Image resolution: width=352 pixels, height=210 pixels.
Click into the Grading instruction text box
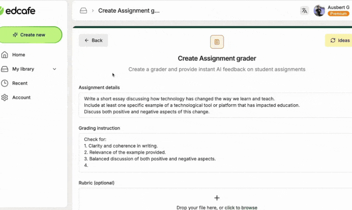point(215,153)
